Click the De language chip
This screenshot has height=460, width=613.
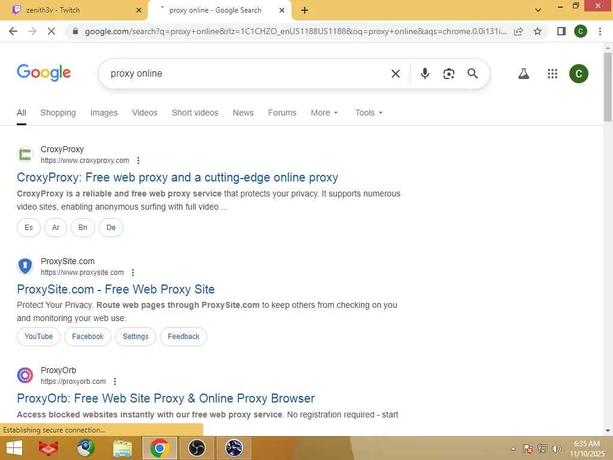pyautogui.click(x=111, y=228)
